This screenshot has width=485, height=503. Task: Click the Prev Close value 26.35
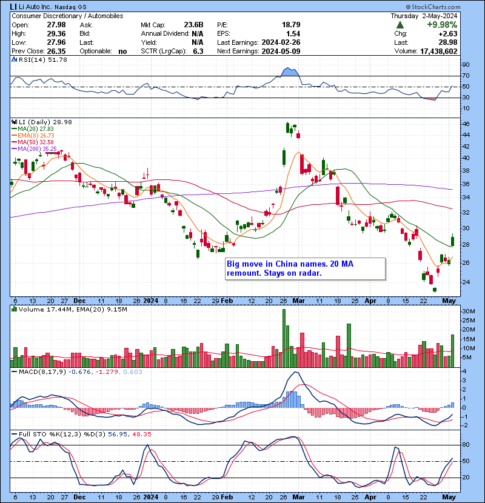56,52
